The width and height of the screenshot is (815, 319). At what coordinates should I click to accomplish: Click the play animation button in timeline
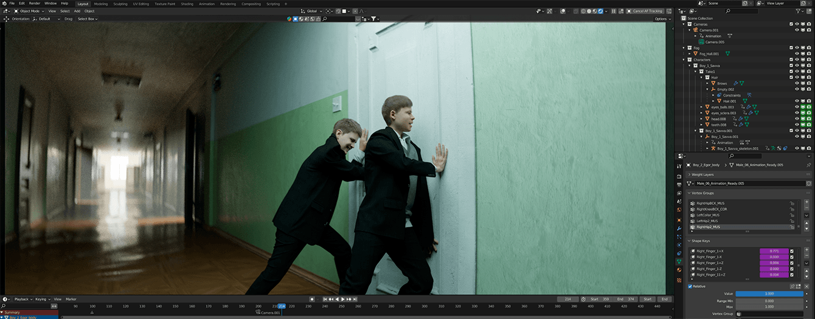click(343, 299)
